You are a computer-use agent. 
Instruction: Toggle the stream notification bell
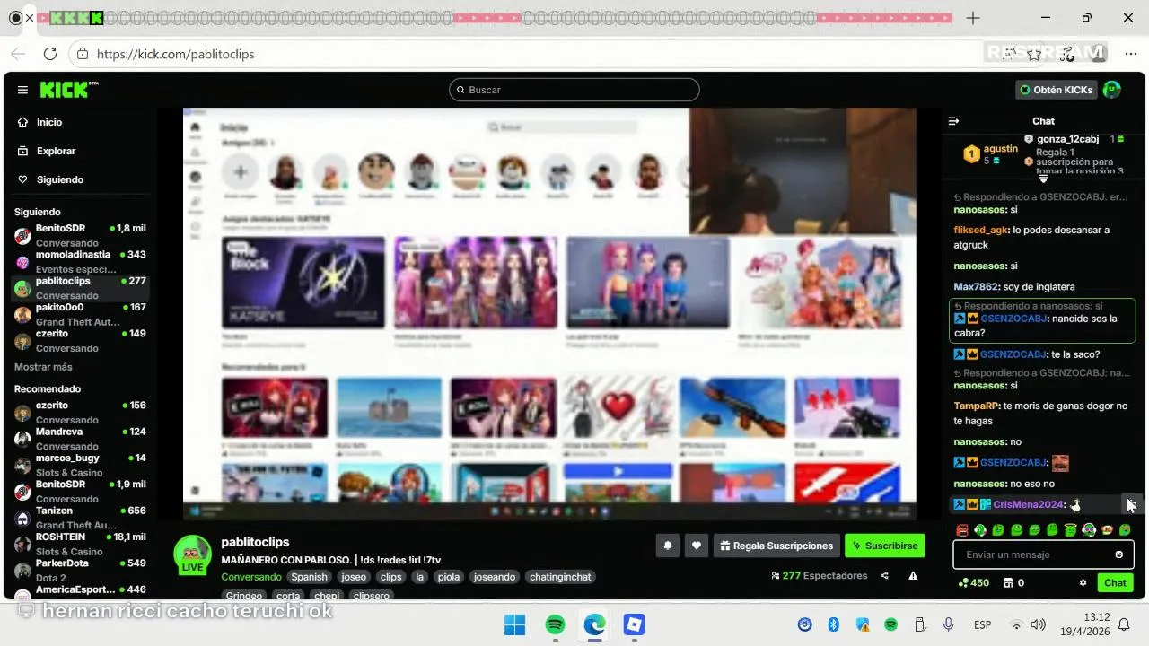[667, 546]
